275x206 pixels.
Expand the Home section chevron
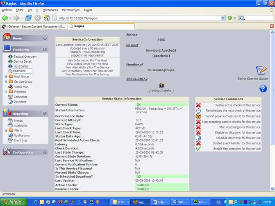pyautogui.click(x=45, y=38)
